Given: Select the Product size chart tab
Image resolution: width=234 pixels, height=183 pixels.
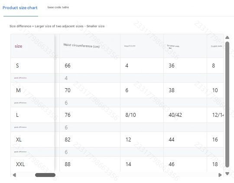Looking at the screenshot, I should click(20, 8).
